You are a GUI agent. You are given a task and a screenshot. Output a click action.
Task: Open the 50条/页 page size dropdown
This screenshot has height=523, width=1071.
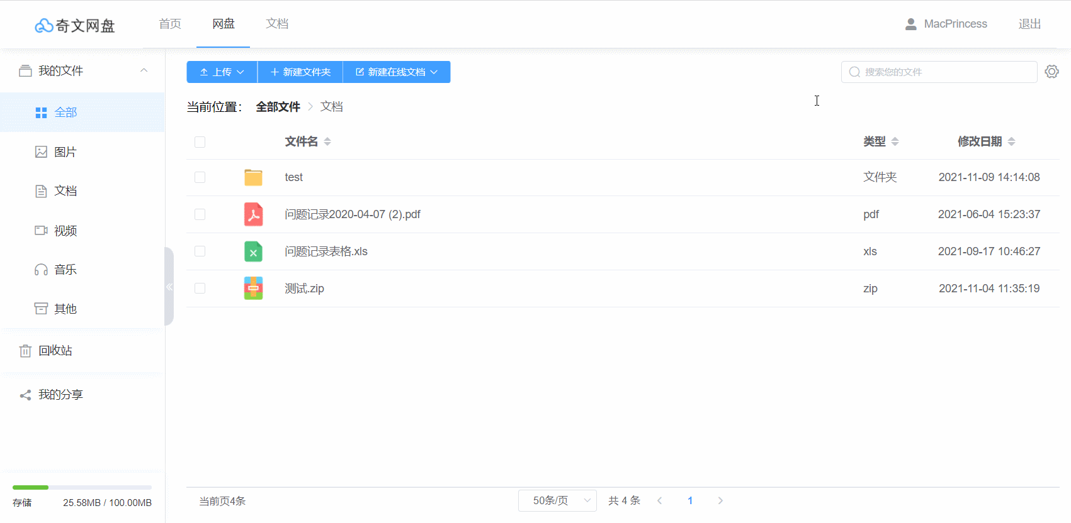[557, 500]
